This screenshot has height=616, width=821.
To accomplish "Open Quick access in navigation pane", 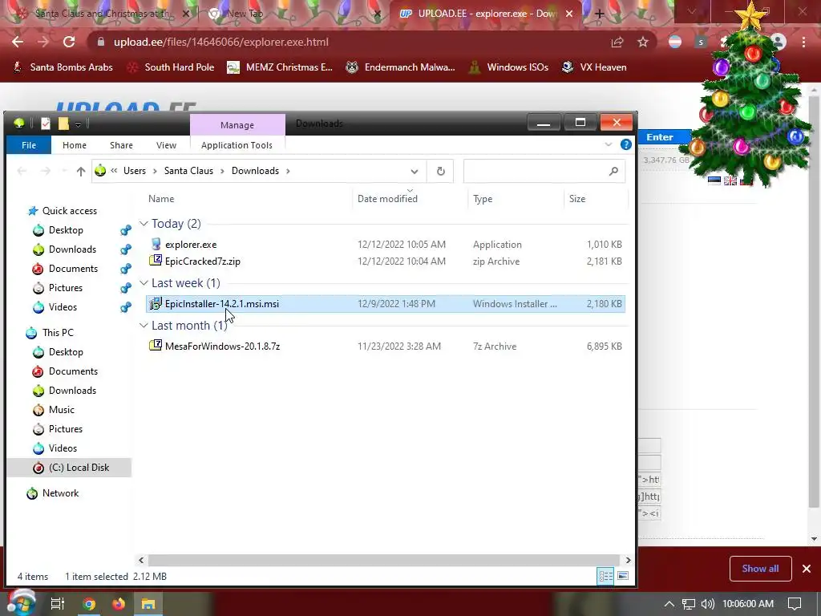I will point(69,211).
